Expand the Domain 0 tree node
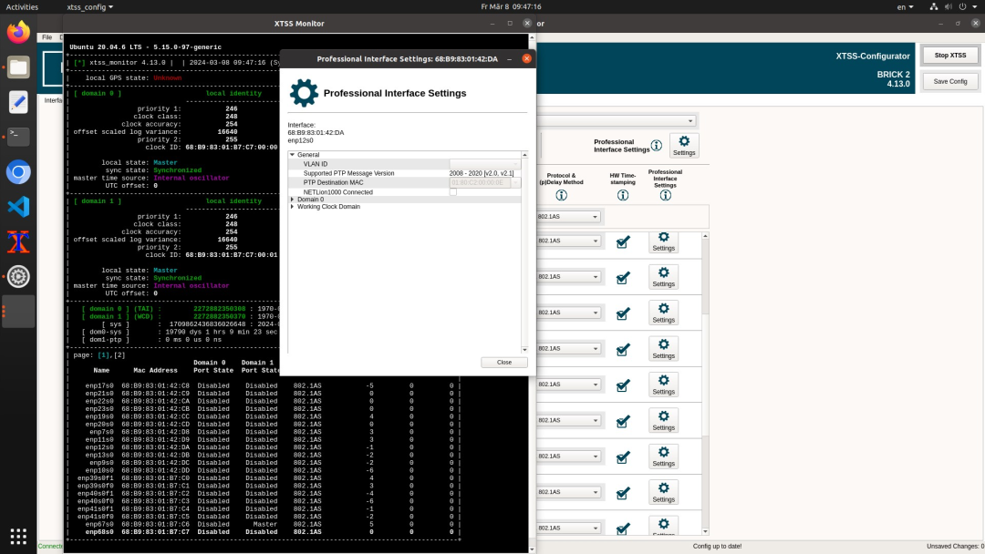Screen dimensions: 985x554 [293, 200]
